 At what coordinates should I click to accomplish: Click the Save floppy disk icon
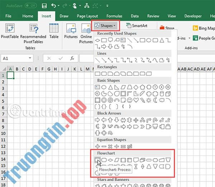pyautogui.click(x=44, y=6)
